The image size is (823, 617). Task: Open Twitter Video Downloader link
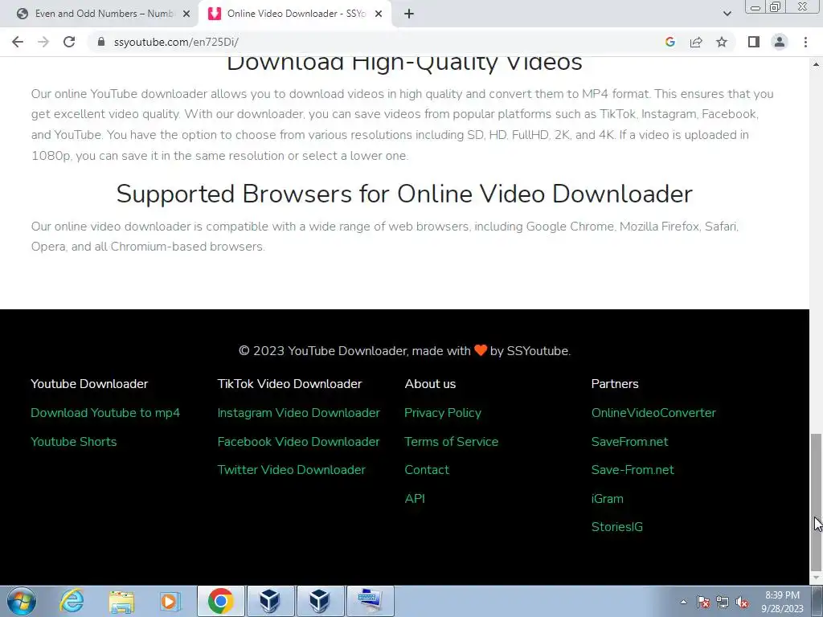[x=291, y=470]
